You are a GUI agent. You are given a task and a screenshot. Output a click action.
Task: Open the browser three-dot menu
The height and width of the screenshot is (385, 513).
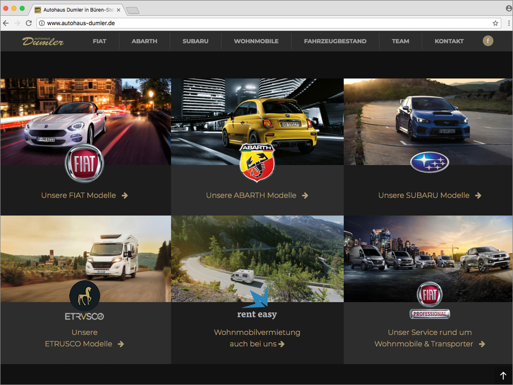509,23
